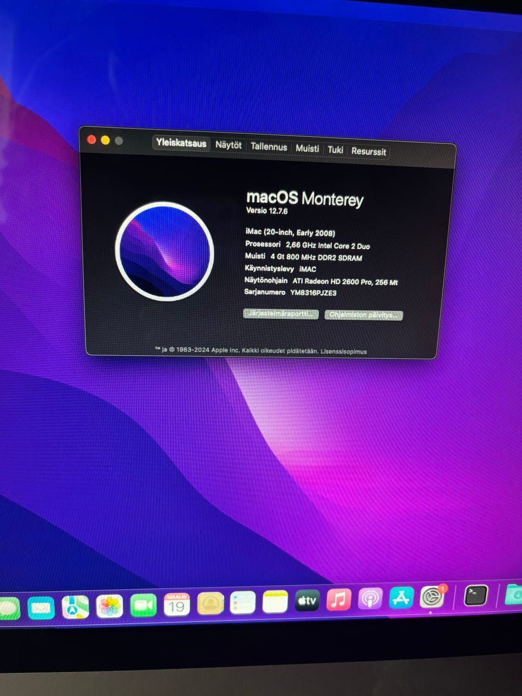Open the App Store in the Dock
Image resolution: width=522 pixels, height=696 pixels.
tap(401, 598)
